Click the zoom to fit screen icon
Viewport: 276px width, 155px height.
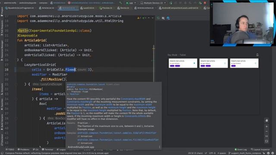267,141
